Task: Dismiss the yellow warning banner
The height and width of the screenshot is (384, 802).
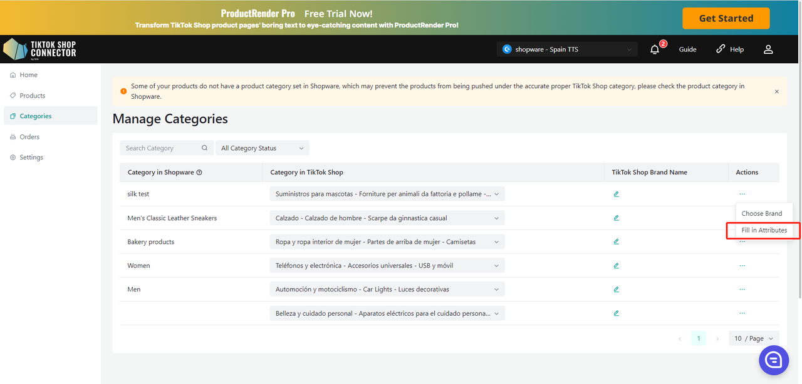Action: pos(776,91)
